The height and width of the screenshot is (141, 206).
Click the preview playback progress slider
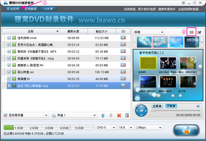[x=176, y=111]
